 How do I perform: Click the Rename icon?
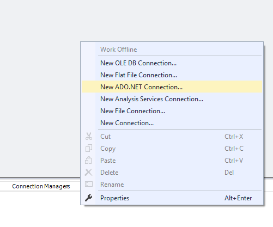[89, 184]
